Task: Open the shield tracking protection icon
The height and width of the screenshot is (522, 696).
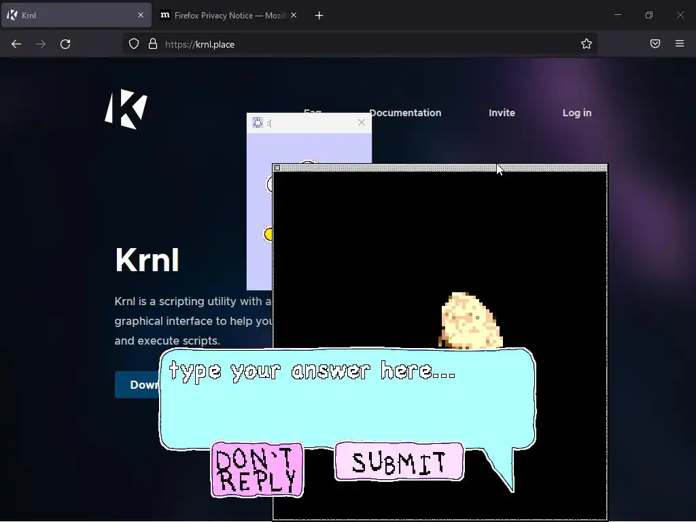Action: tap(134, 43)
